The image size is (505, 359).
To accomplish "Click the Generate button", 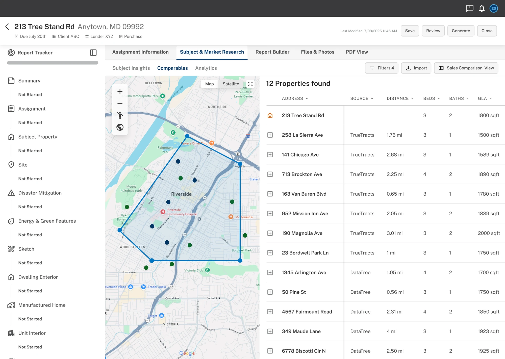I will pos(461,31).
